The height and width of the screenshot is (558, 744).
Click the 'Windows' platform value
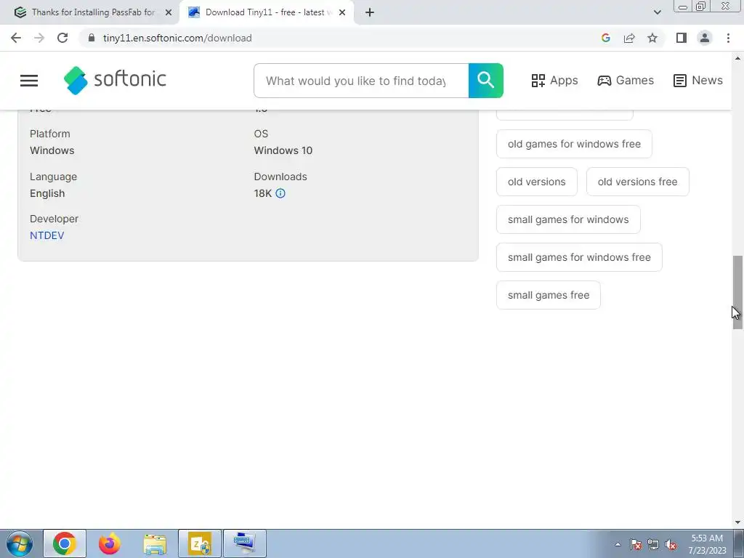coord(52,150)
